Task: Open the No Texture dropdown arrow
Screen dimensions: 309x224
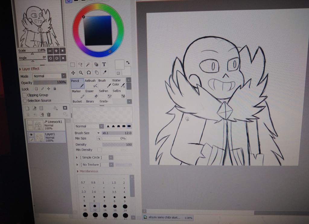Action: (111, 165)
